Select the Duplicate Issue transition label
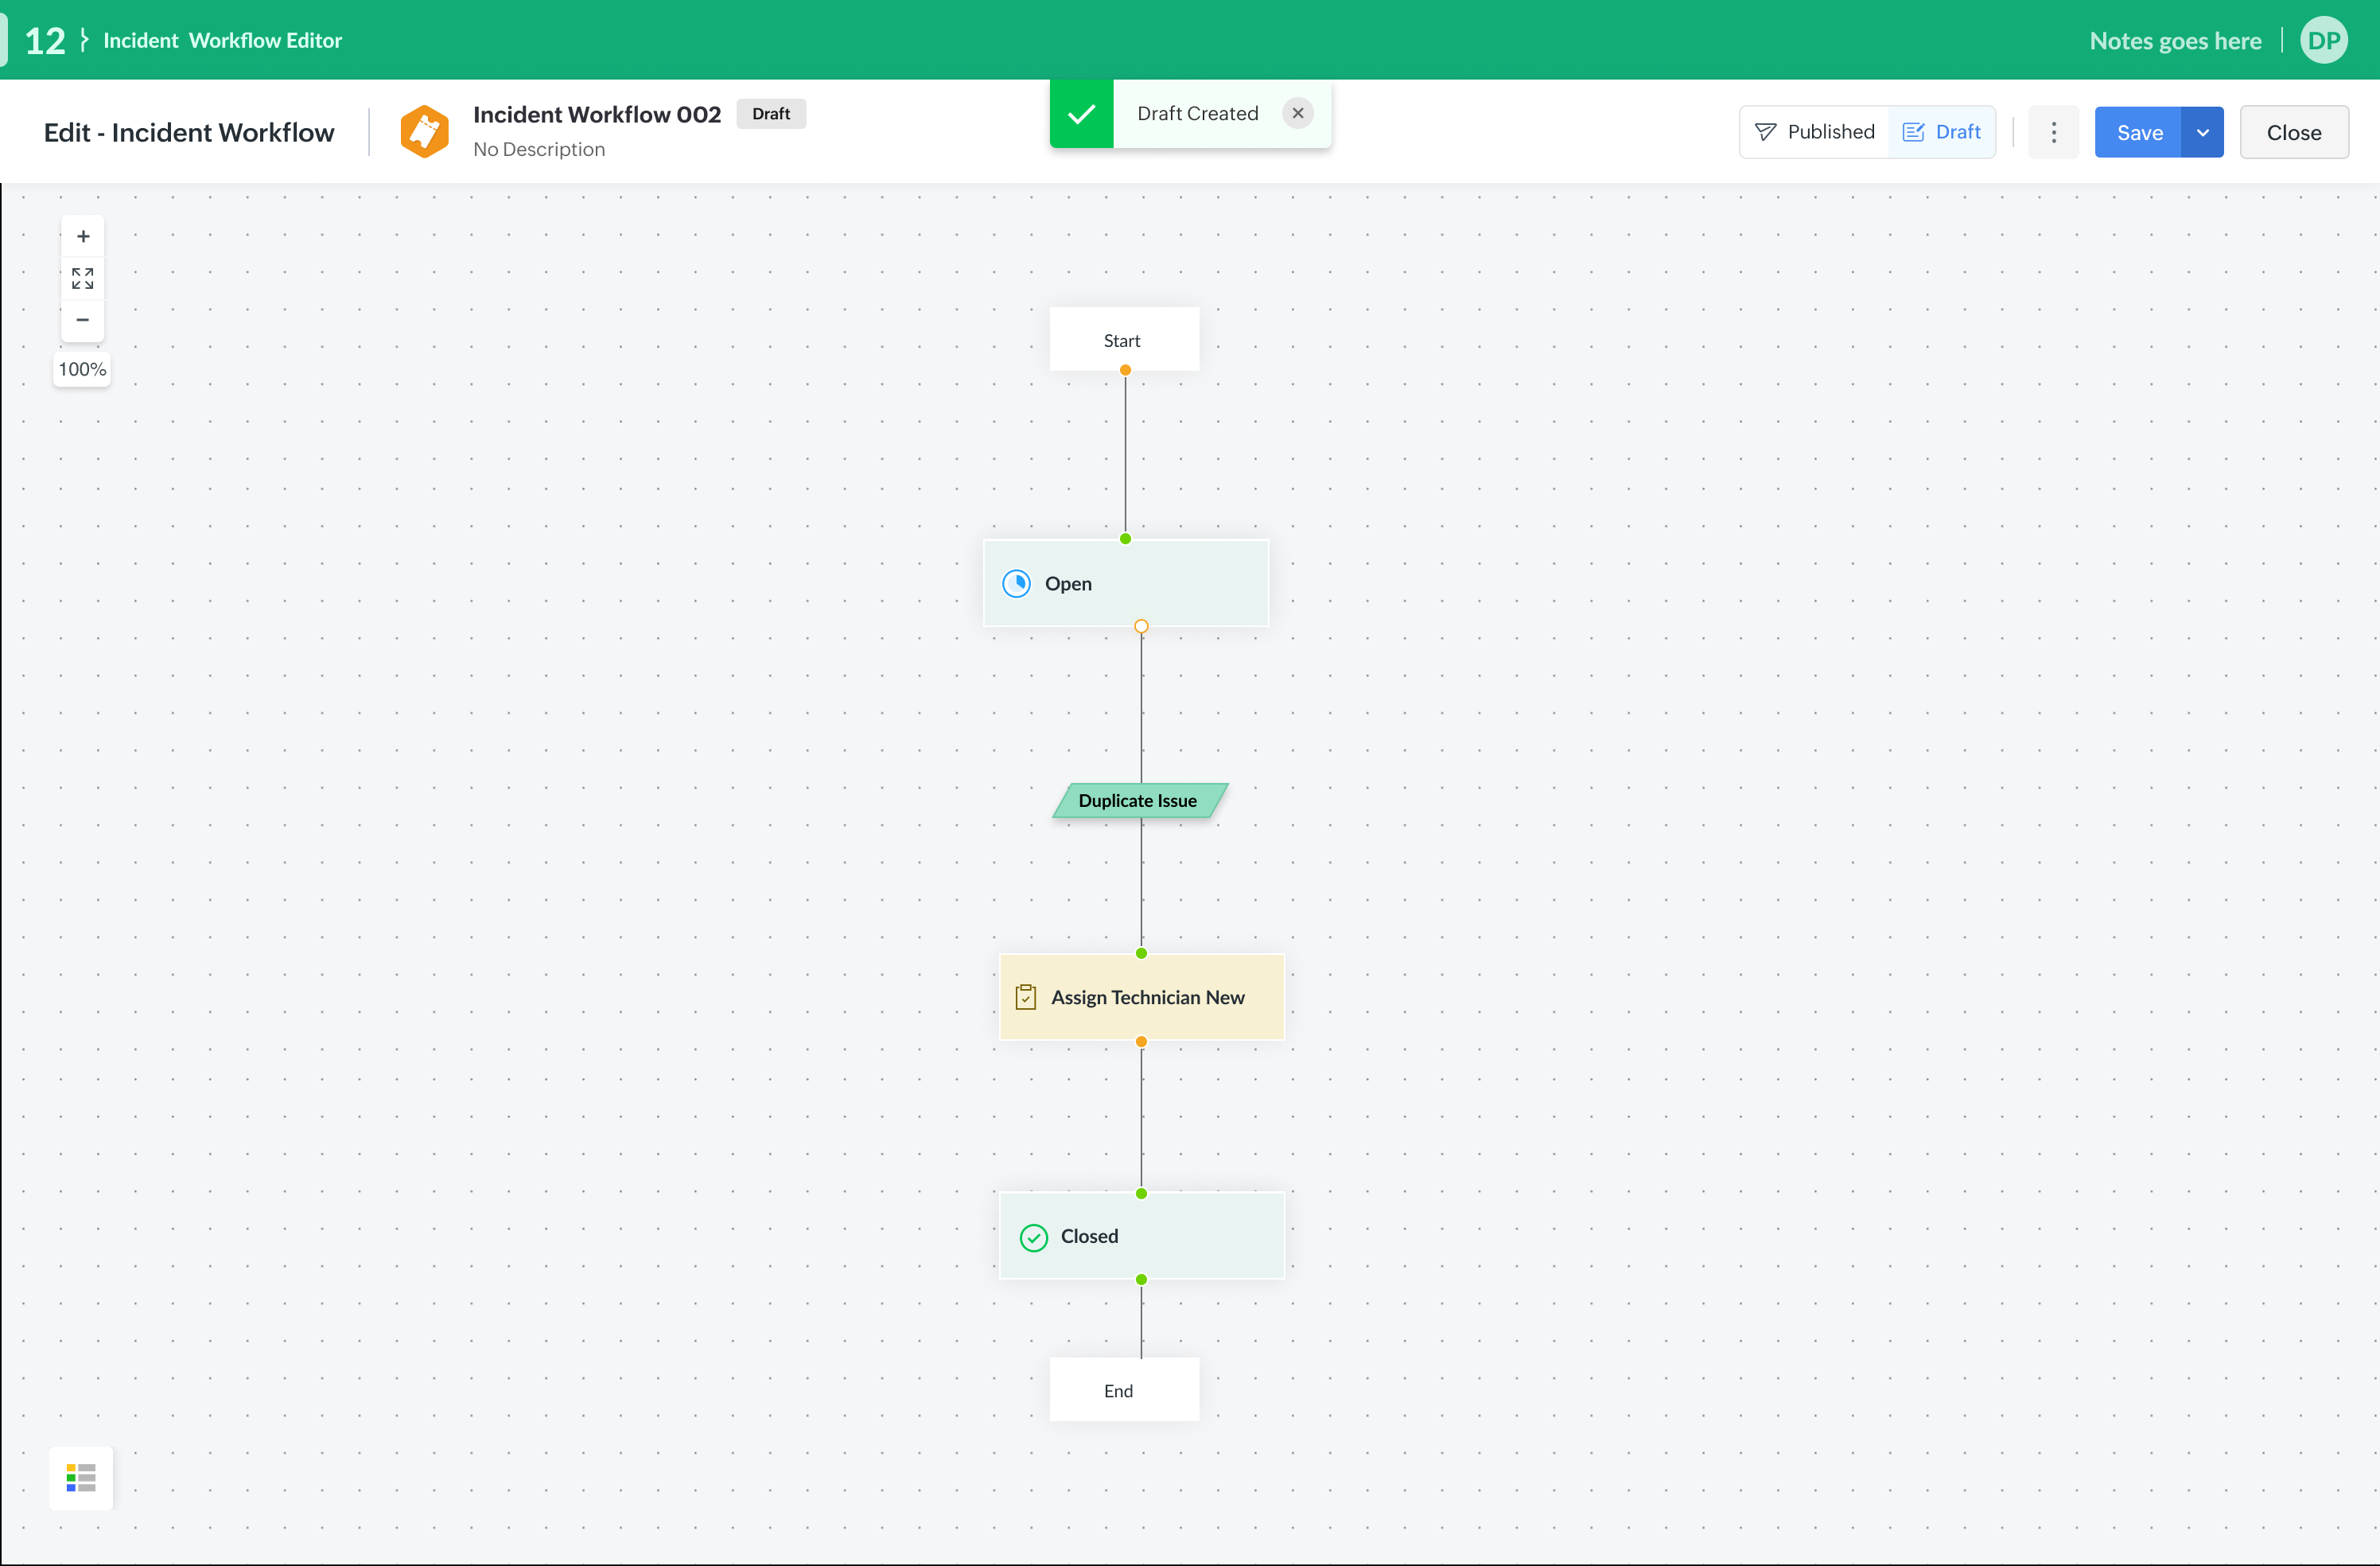Screen dimensions: 2380x1566 (x=1138, y=801)
